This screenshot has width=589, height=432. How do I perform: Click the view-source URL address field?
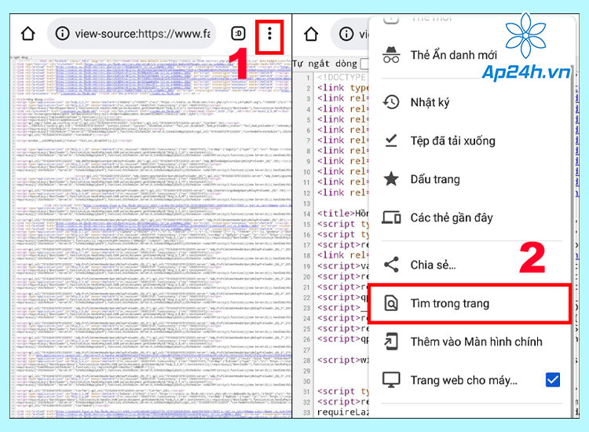[131, 34]
